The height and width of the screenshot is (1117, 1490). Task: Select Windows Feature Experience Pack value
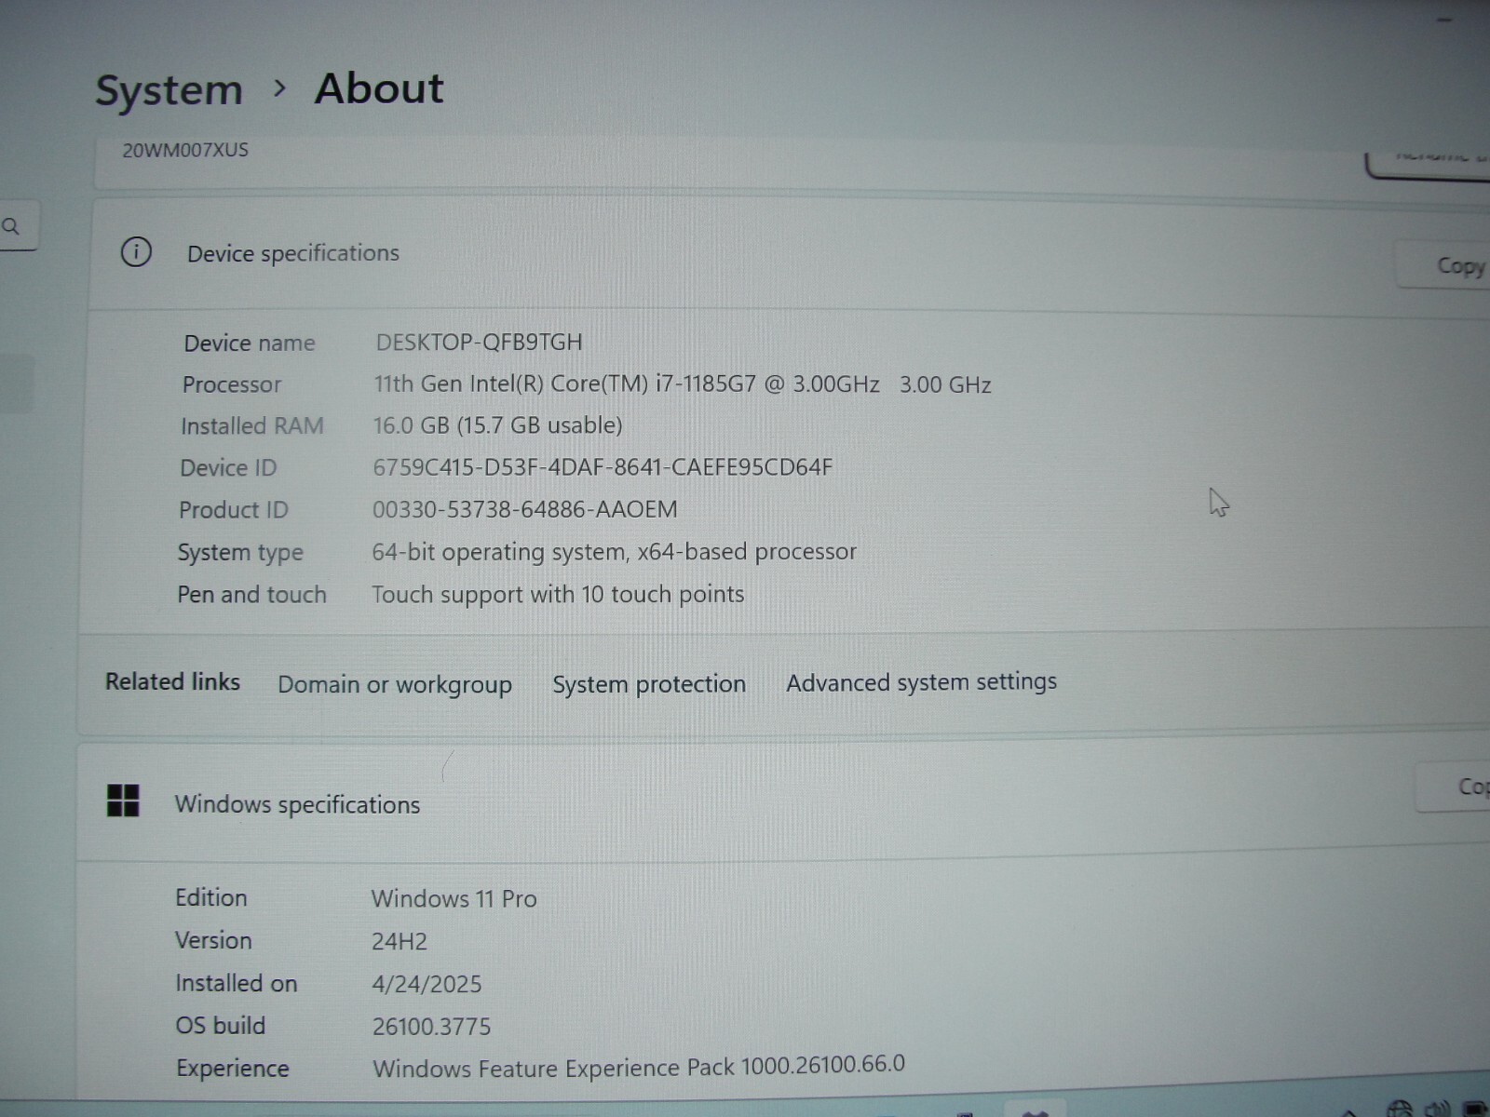(639, 1067)
